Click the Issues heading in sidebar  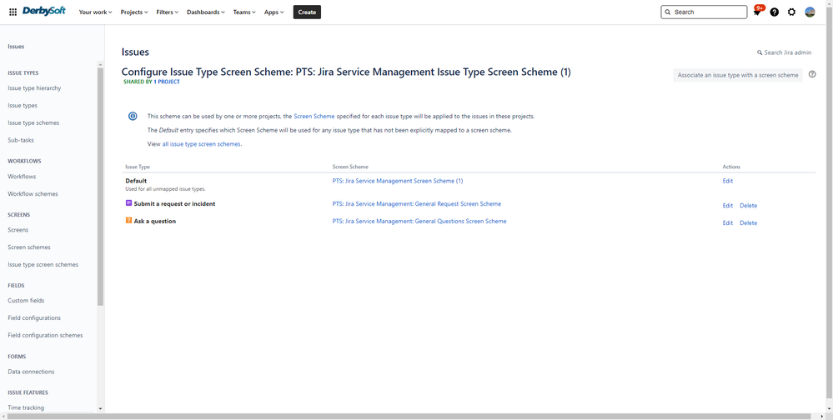[16, 46]
